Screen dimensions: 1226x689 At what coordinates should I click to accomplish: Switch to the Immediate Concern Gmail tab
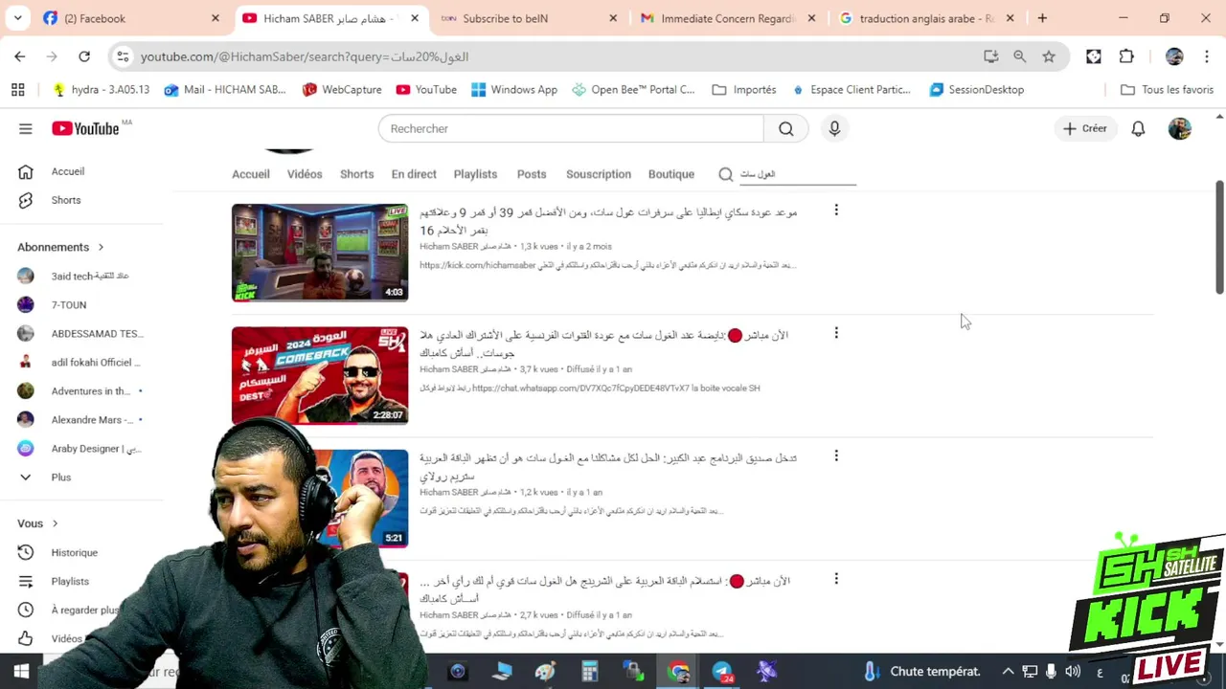pyautogui.click(x=727, y=18)
